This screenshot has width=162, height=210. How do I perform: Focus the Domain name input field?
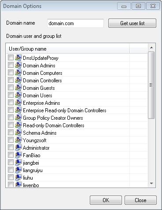click(75, 23)
